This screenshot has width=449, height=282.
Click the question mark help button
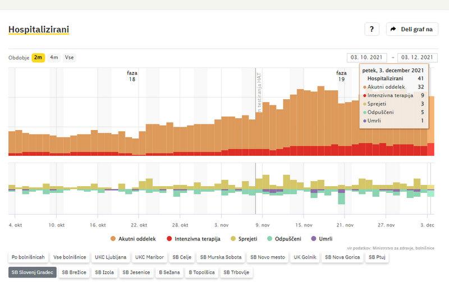[x=372, y=29]
